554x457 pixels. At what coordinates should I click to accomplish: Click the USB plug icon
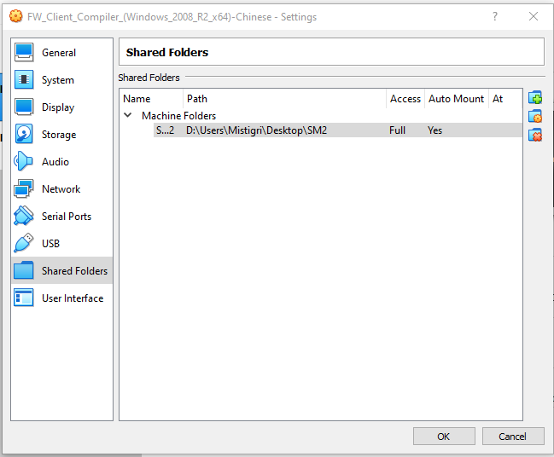point(24,243)
